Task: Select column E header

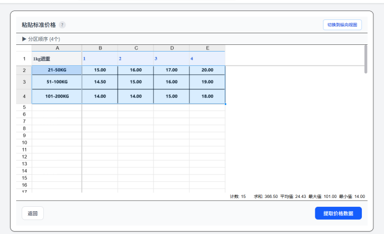Action: point(207,48)
